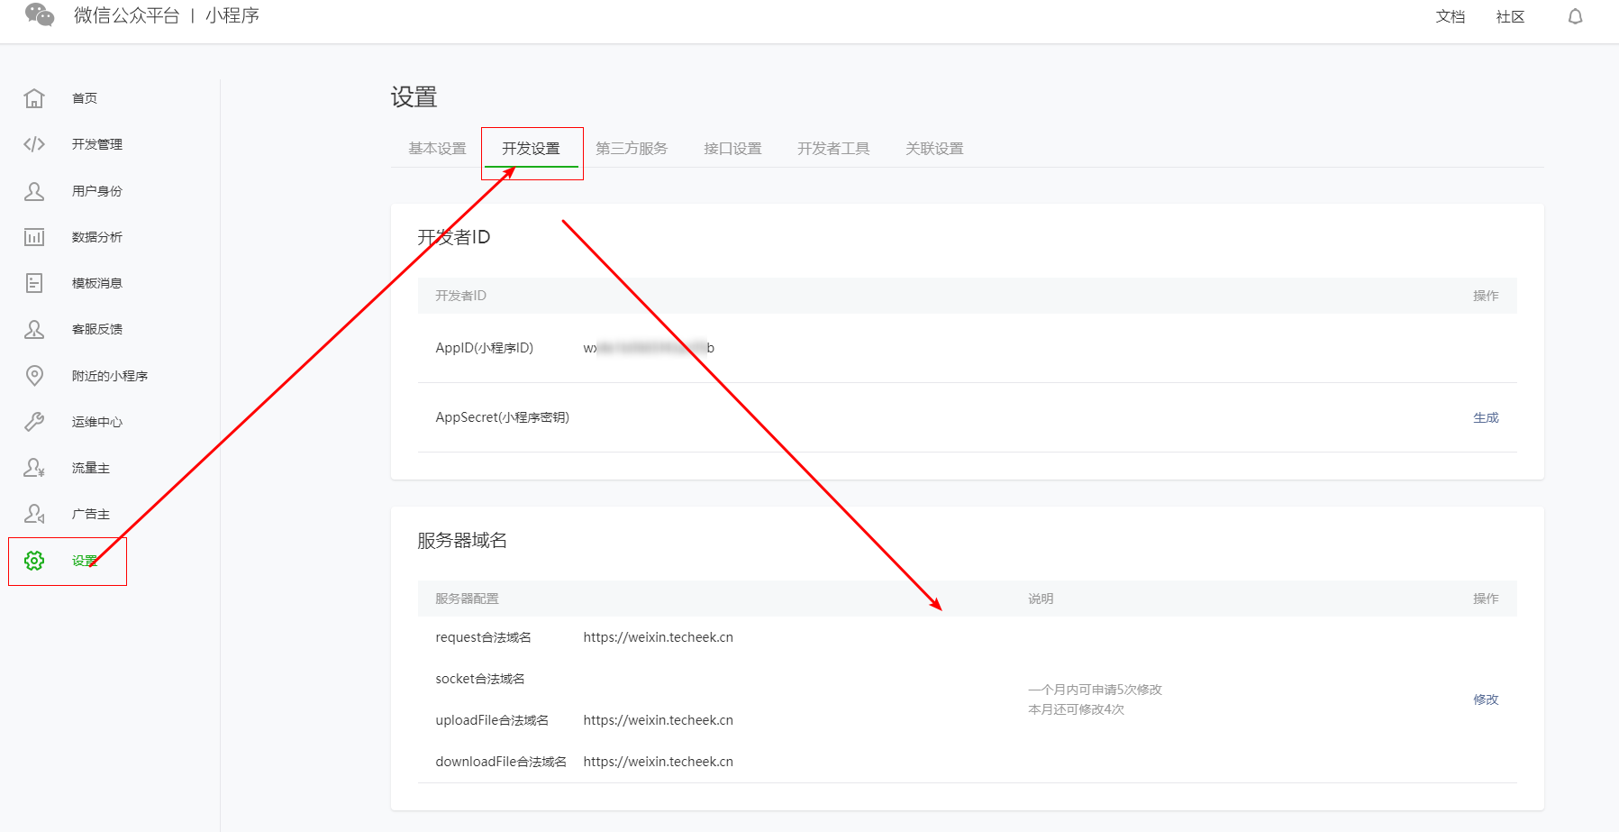Click 修改 to edit server domains
This screenshot has height=832, width=1619.
[x=1486, y=699]
